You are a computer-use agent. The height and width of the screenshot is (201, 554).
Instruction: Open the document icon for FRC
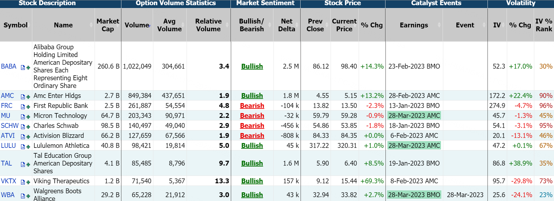23,107
